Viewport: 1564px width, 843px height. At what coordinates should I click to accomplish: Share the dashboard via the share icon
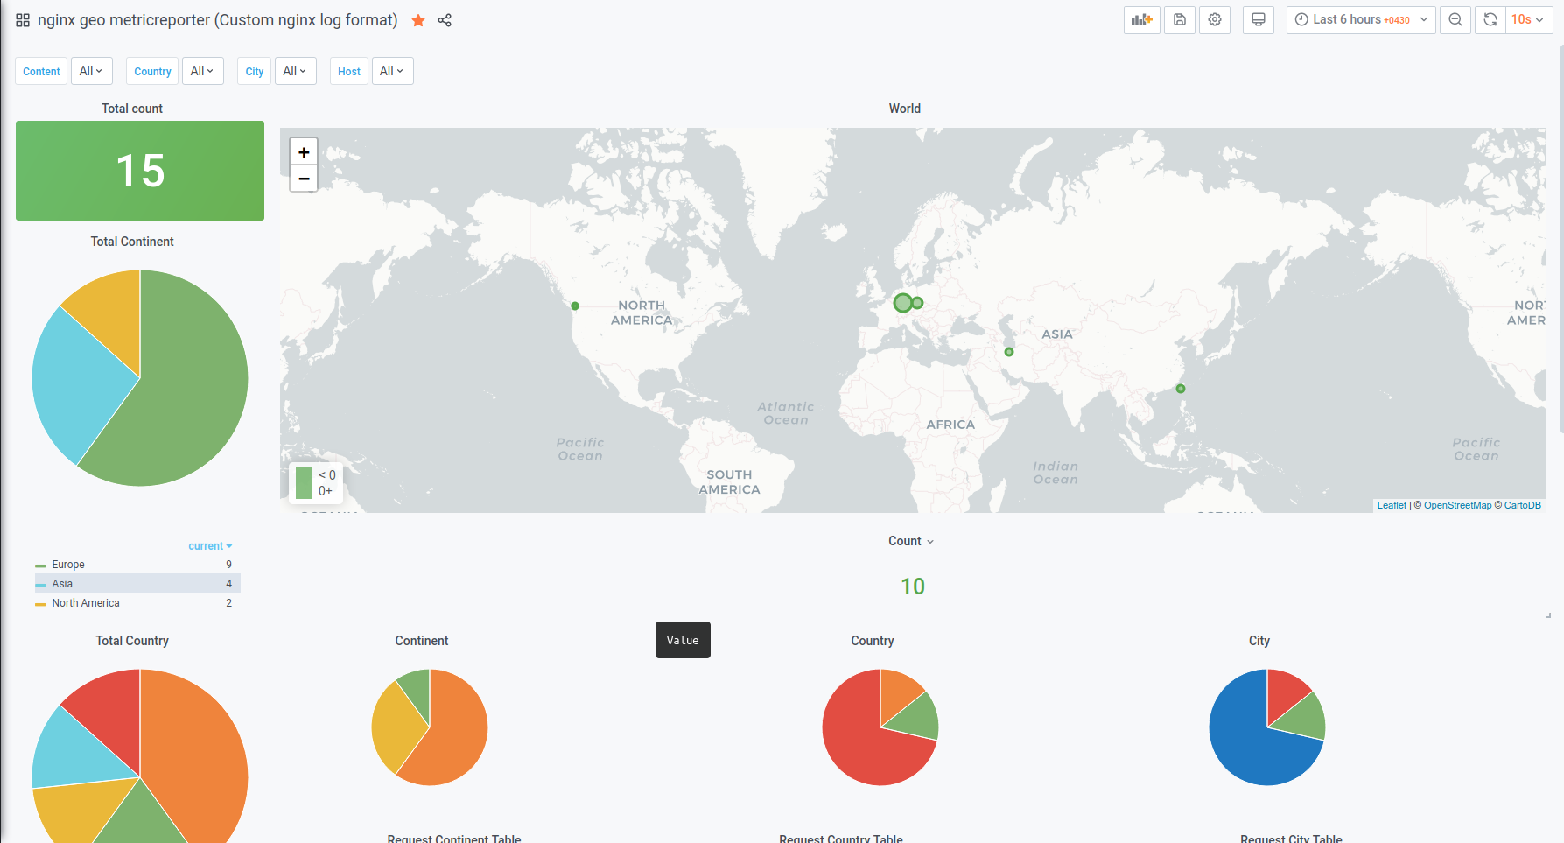coord(445,20)
